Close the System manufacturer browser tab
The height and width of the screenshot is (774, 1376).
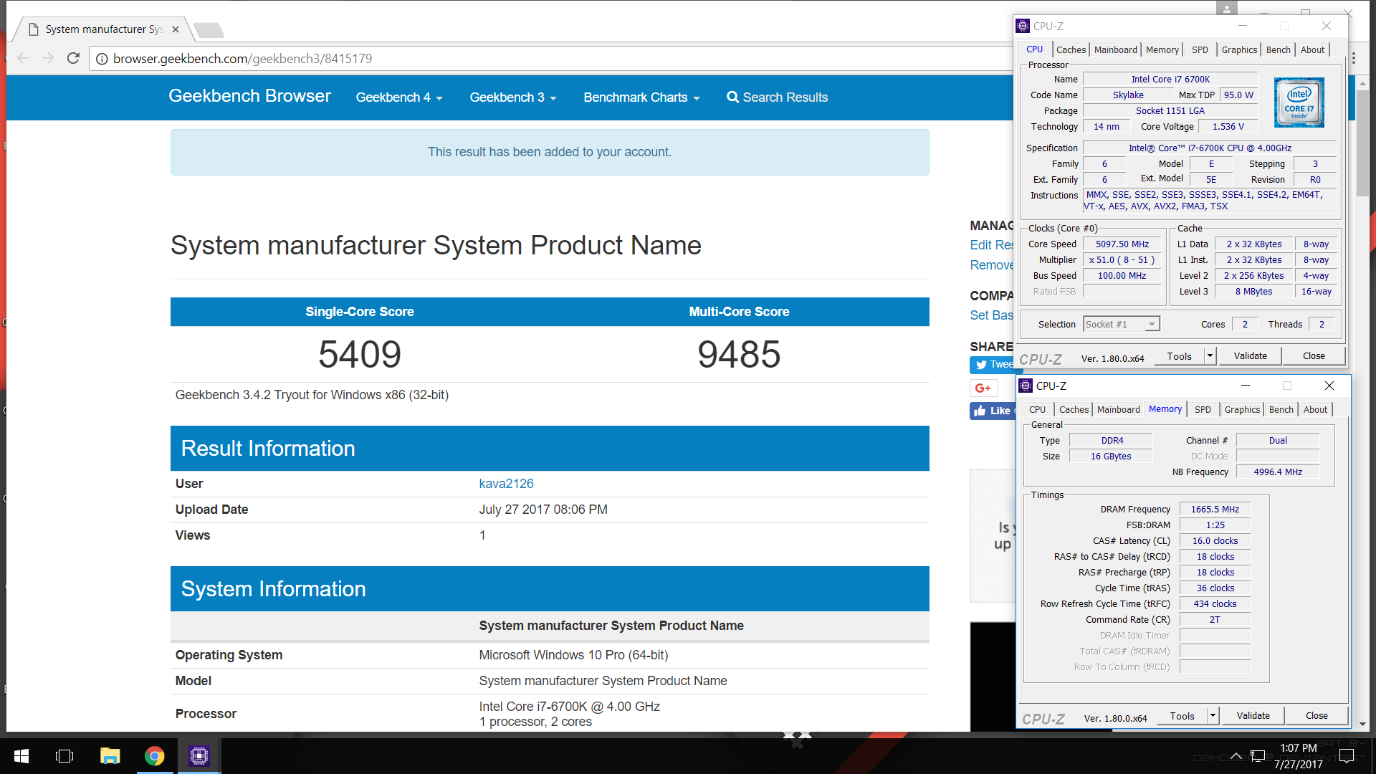[176, 29]
